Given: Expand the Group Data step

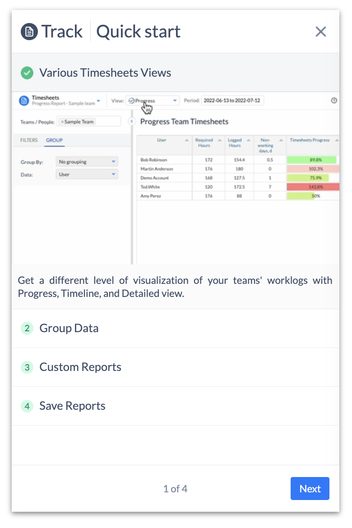Looking at the screenshot, I should click(69, 328).
